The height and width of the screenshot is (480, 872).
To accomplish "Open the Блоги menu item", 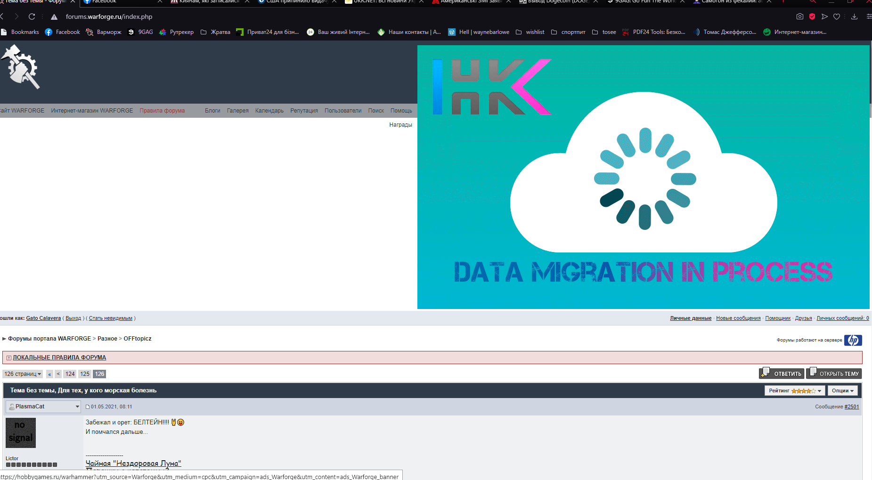I will pyautogui.click(x=212, y=111).
